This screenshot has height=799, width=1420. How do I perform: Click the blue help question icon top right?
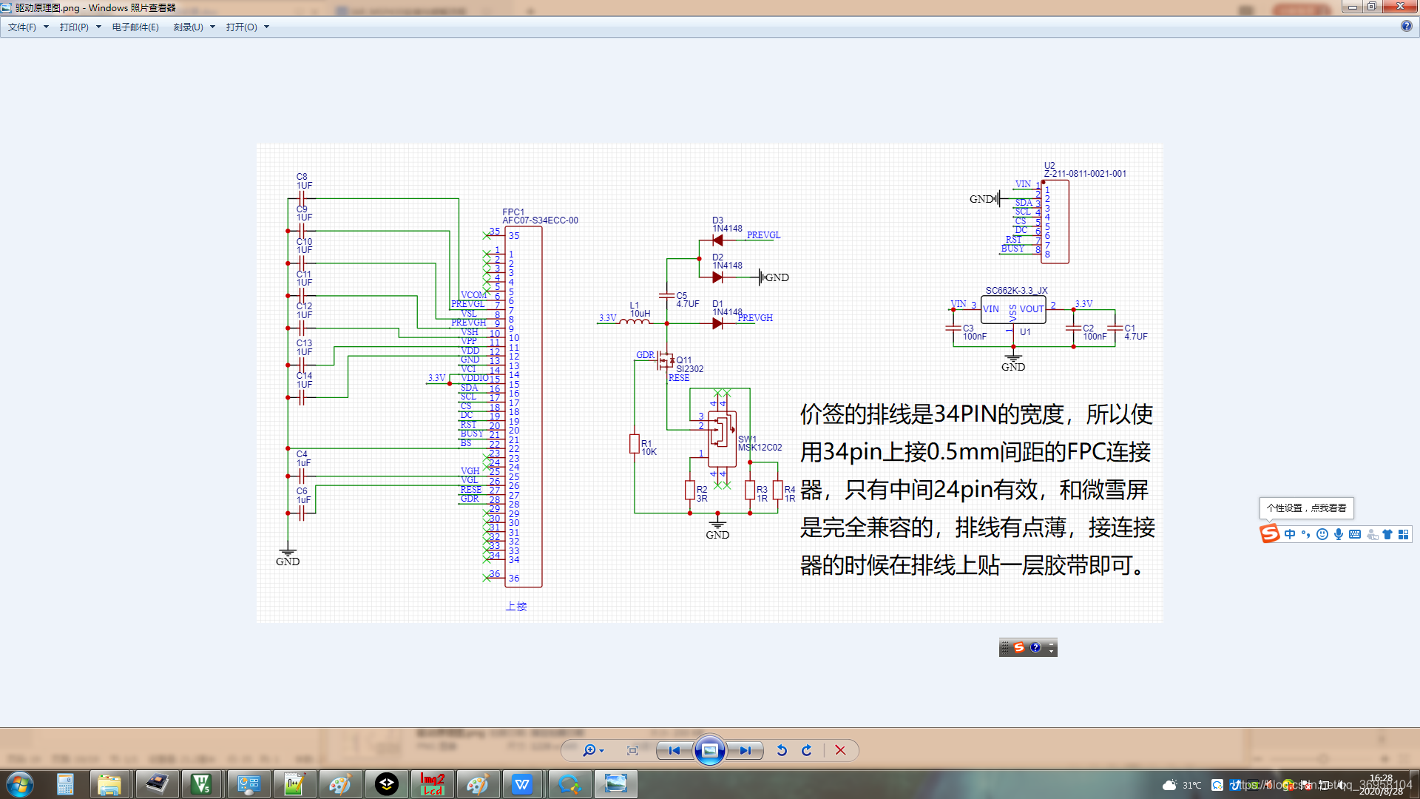[x=1406, y=26]
